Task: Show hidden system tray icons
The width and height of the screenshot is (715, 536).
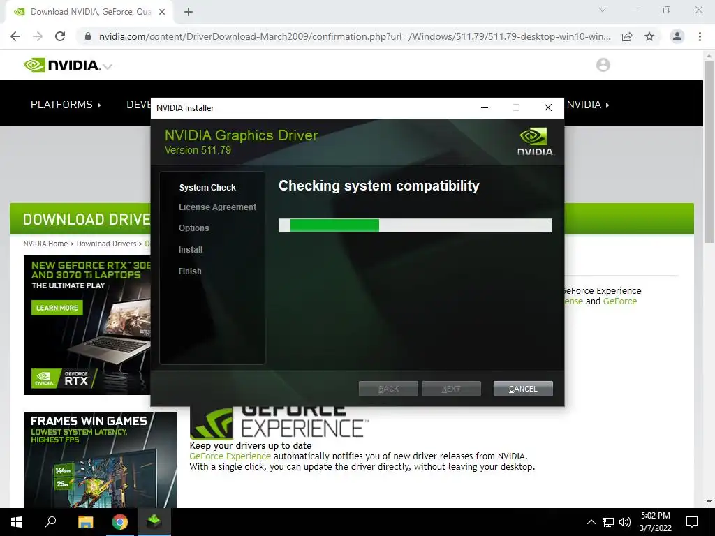Action: coord(591,522)
